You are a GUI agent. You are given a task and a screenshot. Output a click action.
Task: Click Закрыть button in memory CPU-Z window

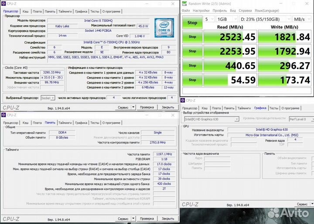[x=168, y=219]
